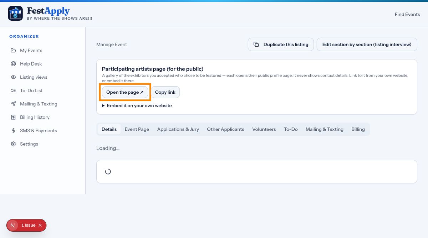Click the red N avatar in issue badge
This screenshot has height=238, width=428.
point(13,225)
